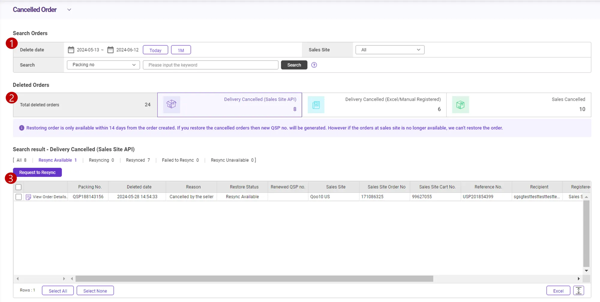Filter by Resync Unavailable

coord(232,160)
